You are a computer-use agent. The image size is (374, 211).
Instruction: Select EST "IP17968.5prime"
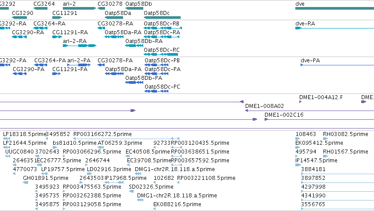(x=126, y=178)
